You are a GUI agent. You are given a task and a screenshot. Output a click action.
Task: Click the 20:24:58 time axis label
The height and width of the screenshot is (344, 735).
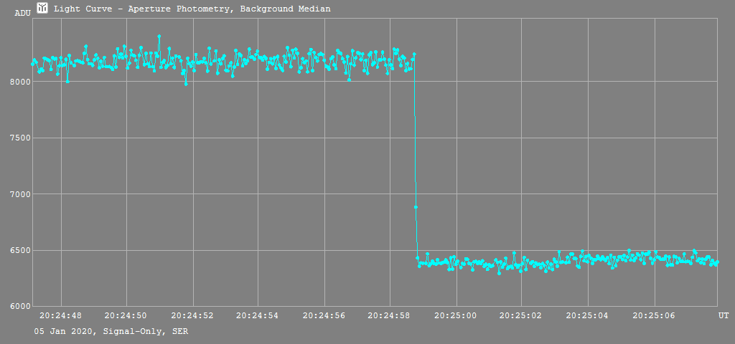(390, 315)
